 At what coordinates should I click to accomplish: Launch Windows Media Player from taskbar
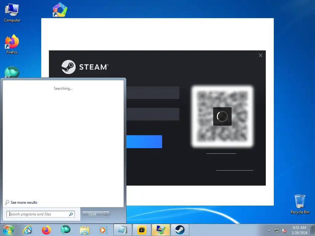[x=104, y=230]
